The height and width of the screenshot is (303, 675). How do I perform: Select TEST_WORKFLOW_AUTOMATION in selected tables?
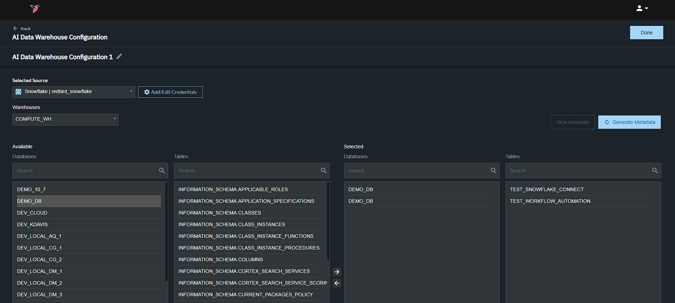click(x=550, y=201)
